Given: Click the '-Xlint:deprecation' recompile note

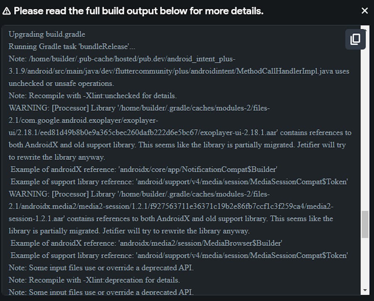Looking at the screenshot, I should coord(94,280).
